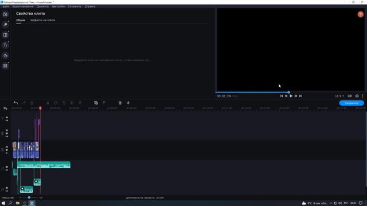The image size is (367, 206).
Task: Record voiceover with microphone icon
Action: pyautogui.click(x=128, y=103)
